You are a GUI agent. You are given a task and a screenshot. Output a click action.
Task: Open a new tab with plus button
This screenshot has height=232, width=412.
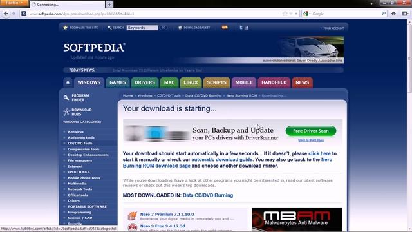[x=109, y=5]
